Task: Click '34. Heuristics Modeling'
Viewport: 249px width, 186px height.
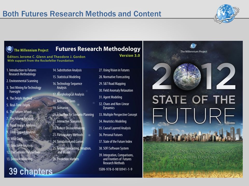Action: [x=113, y=121]
